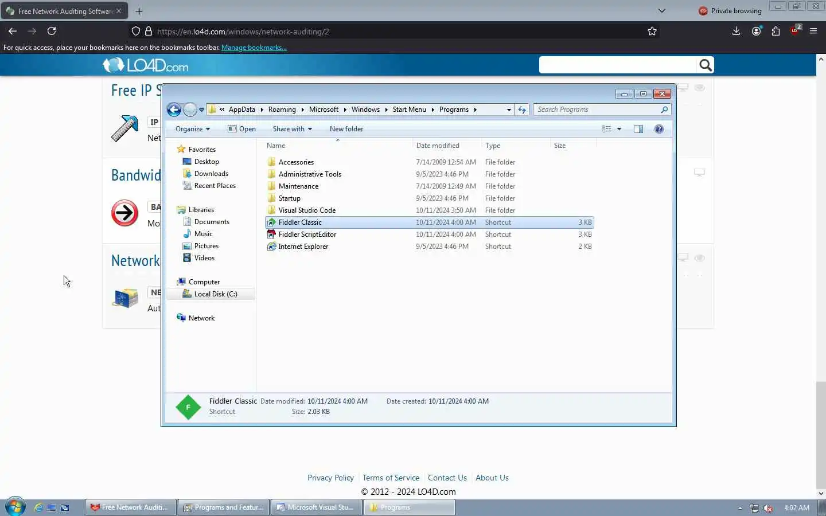The width and height of the screenshot is (826, 516).
Task: Select the Fiddler Classic shortcut
Action: tap(429, 222)
